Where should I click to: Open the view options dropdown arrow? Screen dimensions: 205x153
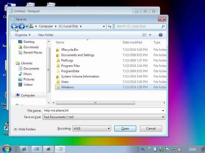150,35
